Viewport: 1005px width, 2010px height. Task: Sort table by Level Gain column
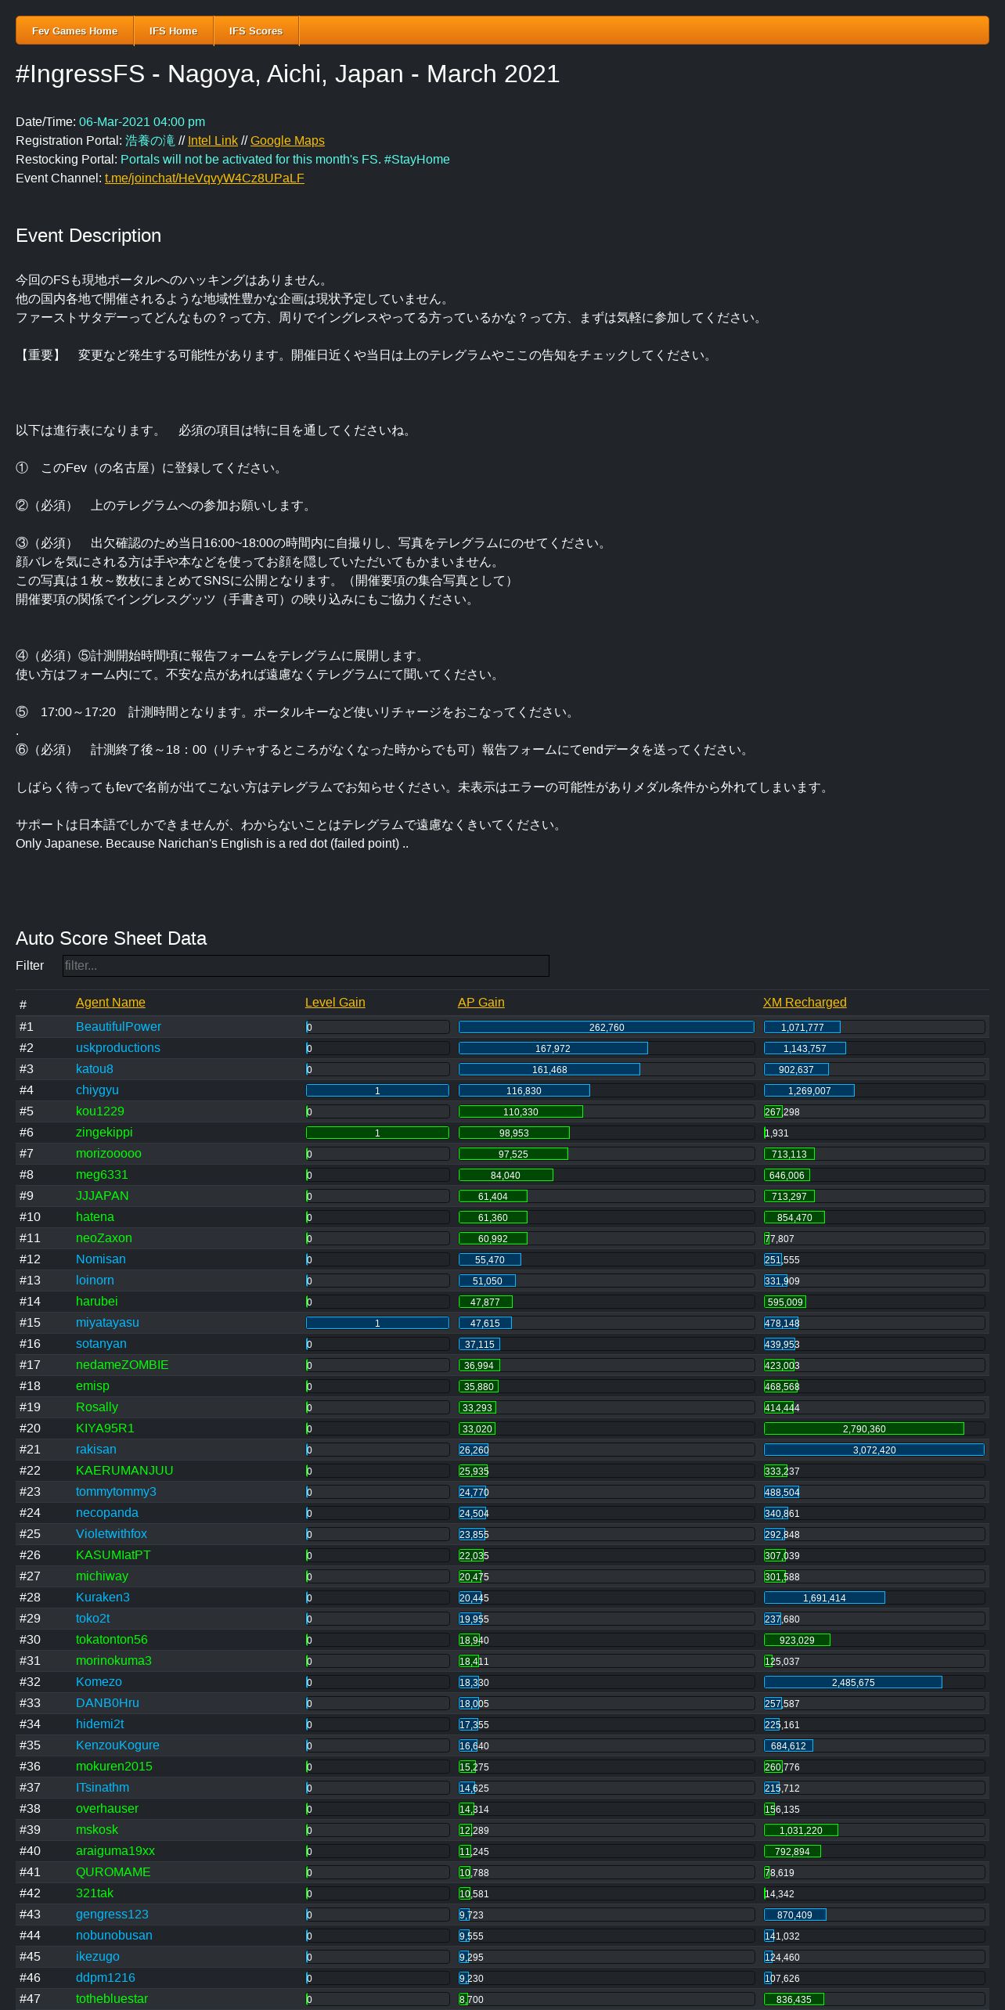click(x=335, y=1003)
